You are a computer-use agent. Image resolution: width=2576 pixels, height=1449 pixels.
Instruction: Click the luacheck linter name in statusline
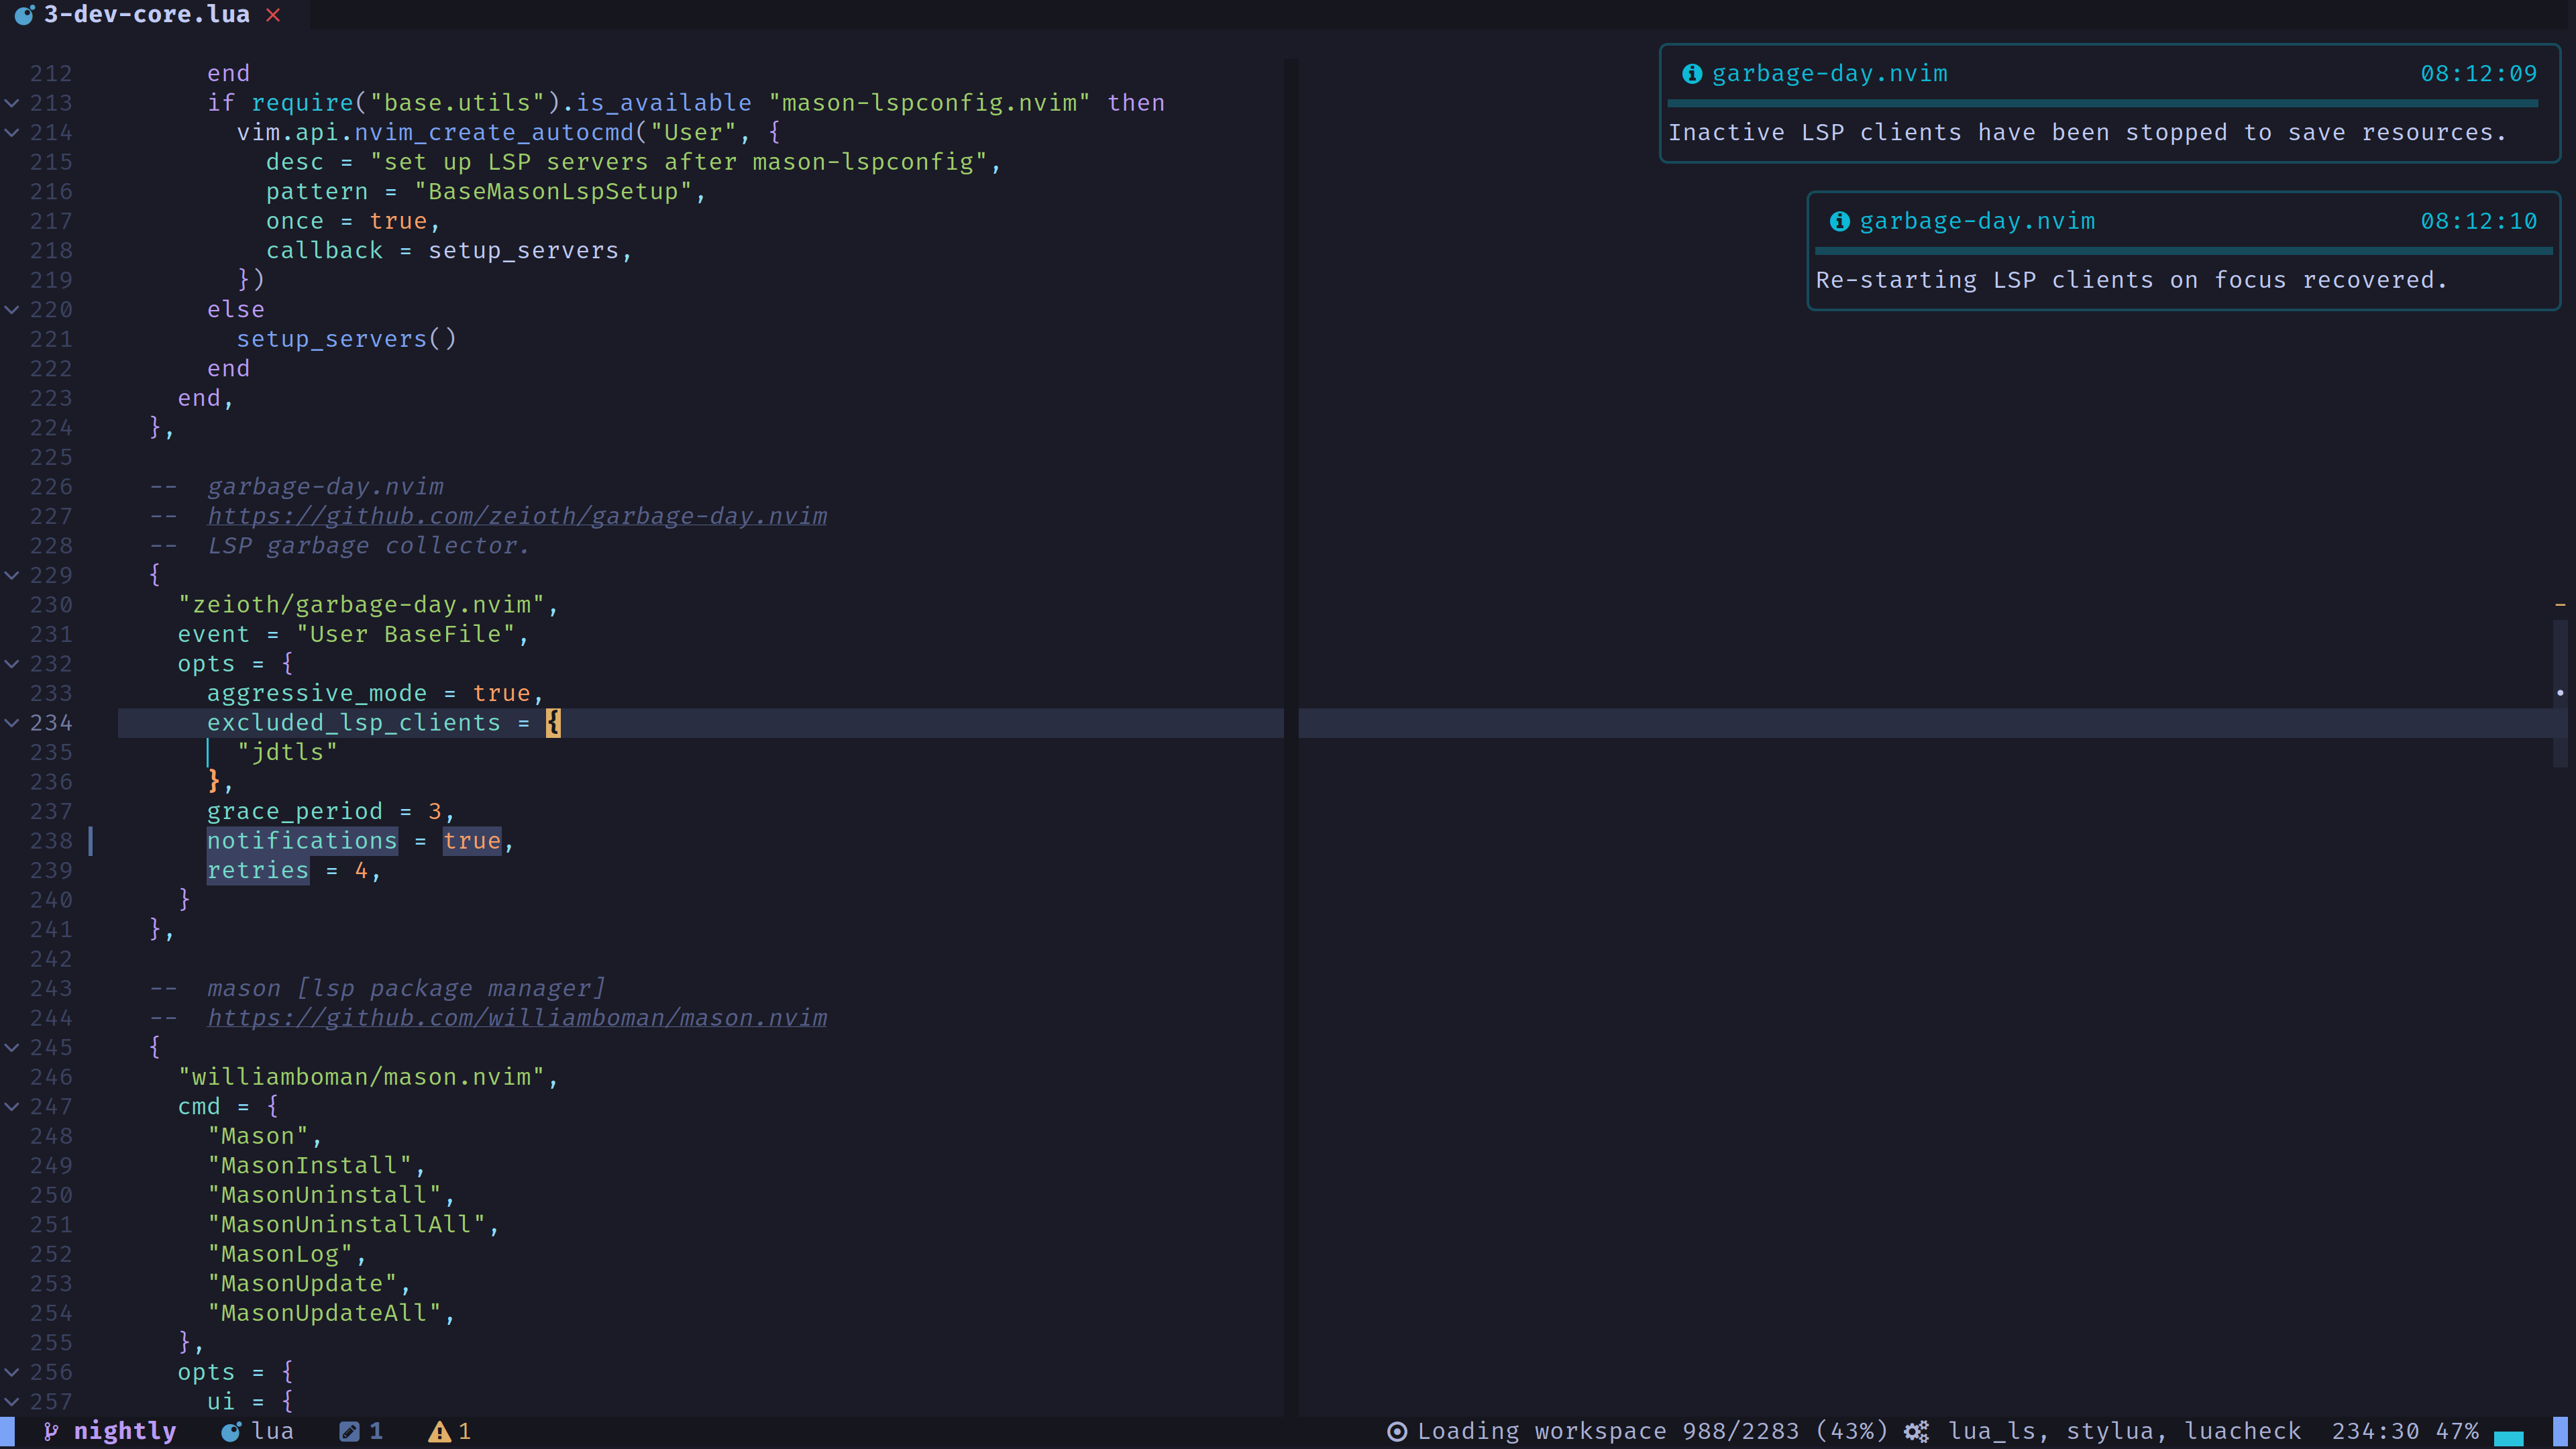(x=2242, y=1431)
